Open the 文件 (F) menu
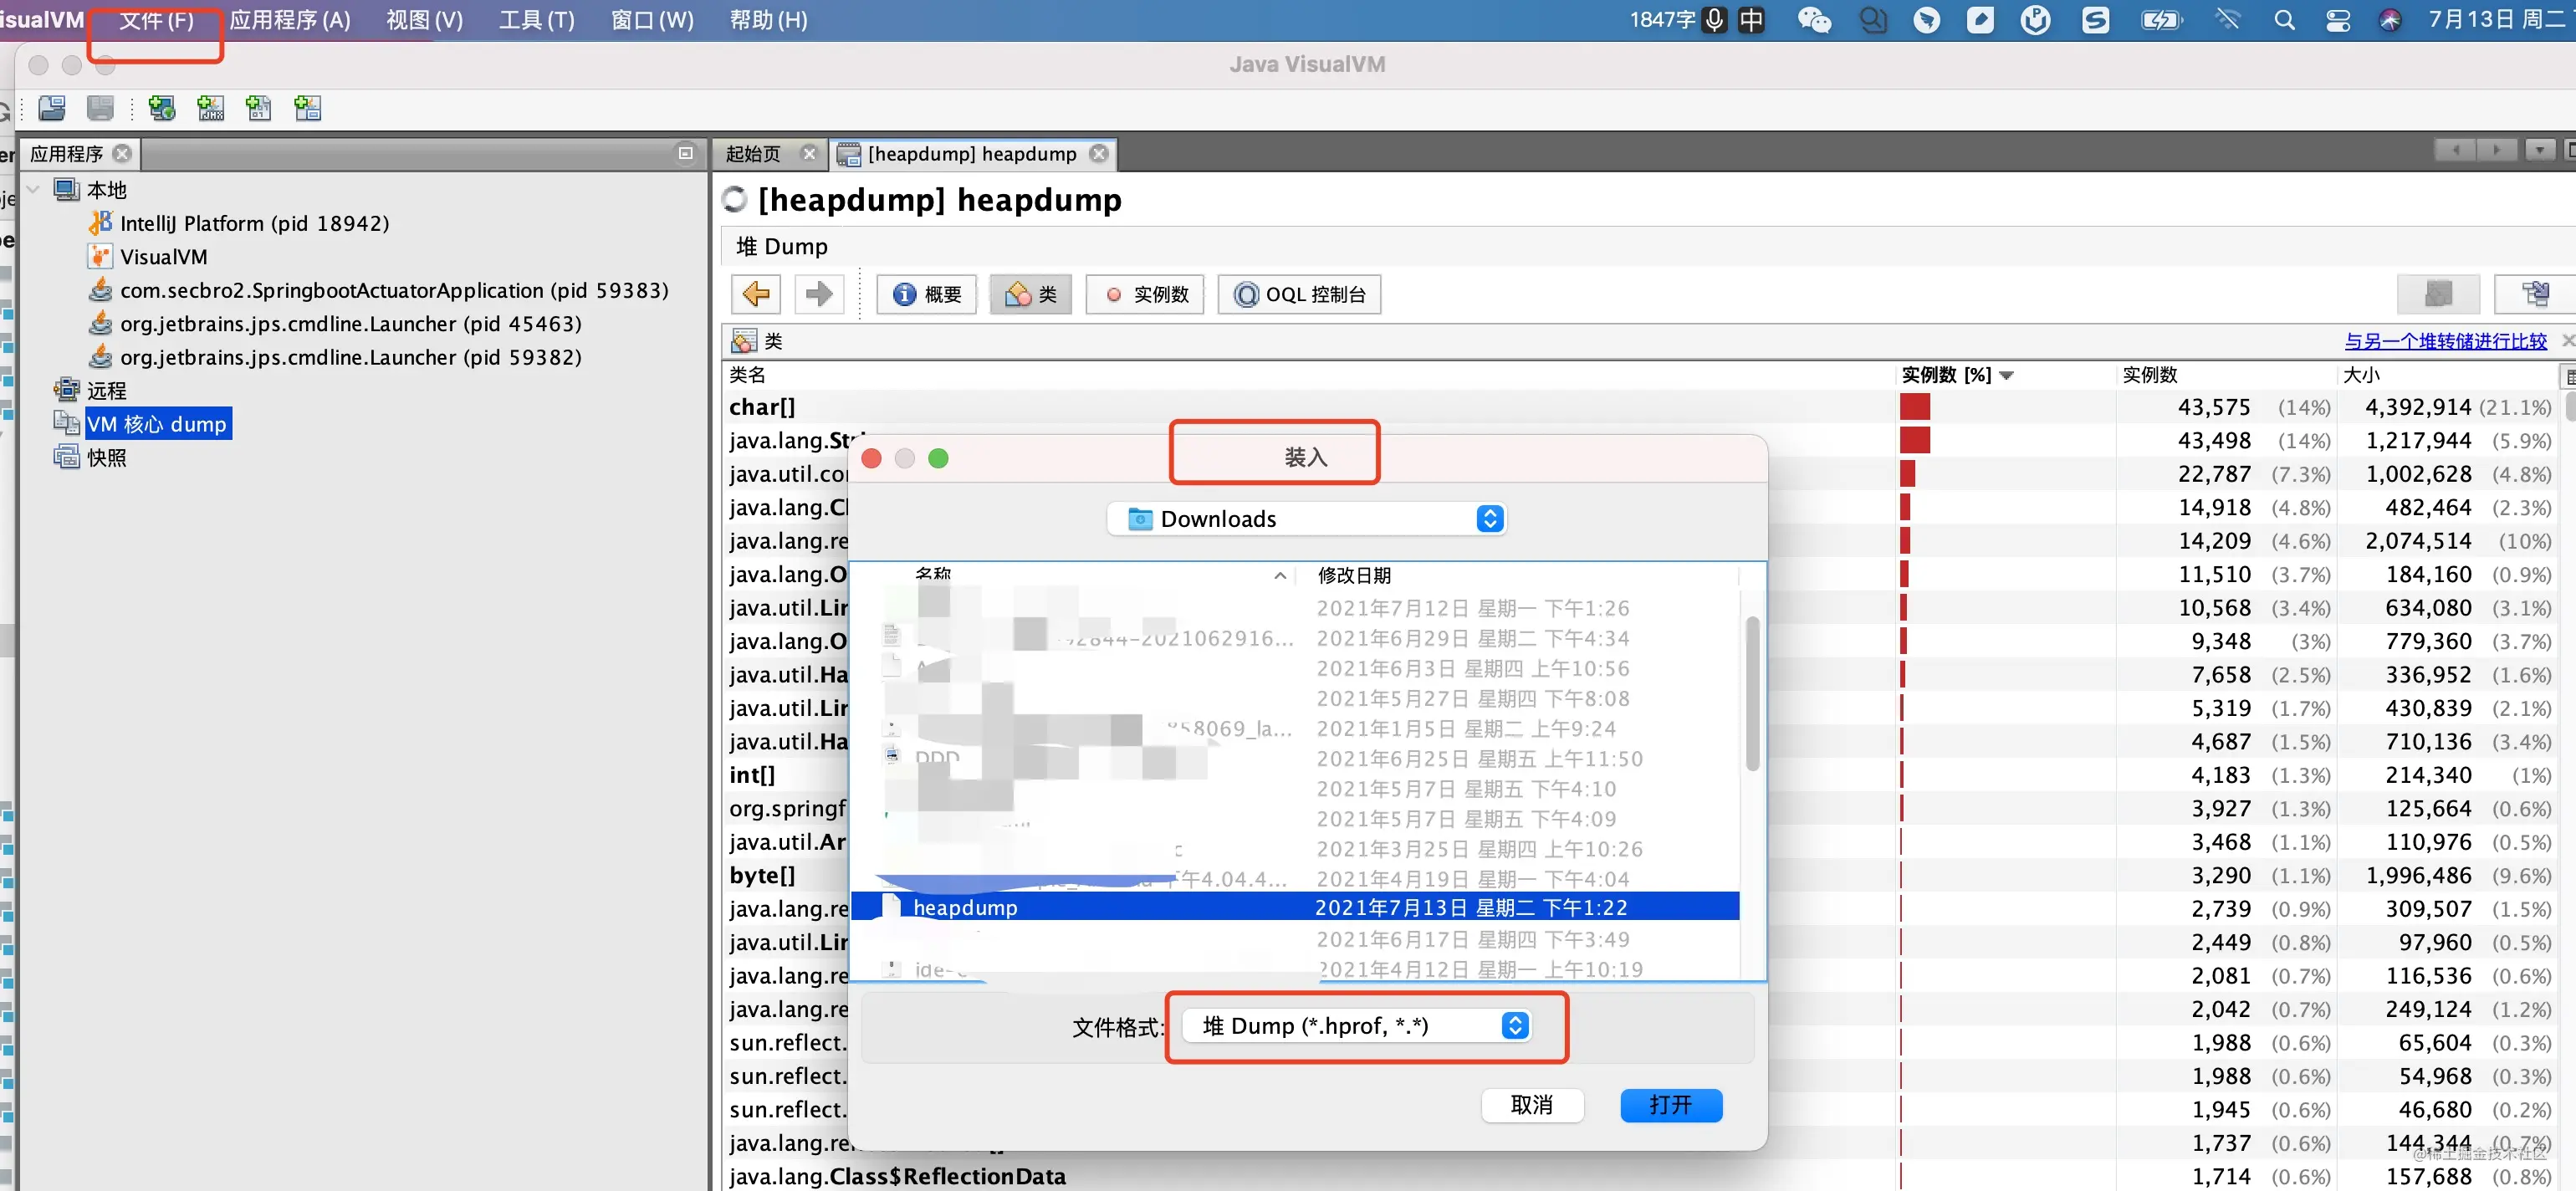This screenshot has width=2576, height=1191. coord(157,20)
